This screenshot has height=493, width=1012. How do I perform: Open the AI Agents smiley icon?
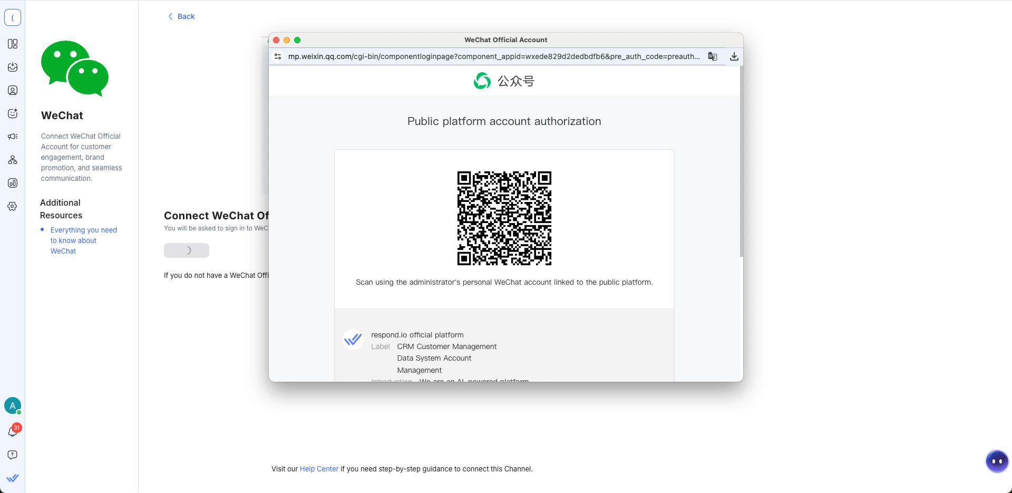[x=13, y=113]
